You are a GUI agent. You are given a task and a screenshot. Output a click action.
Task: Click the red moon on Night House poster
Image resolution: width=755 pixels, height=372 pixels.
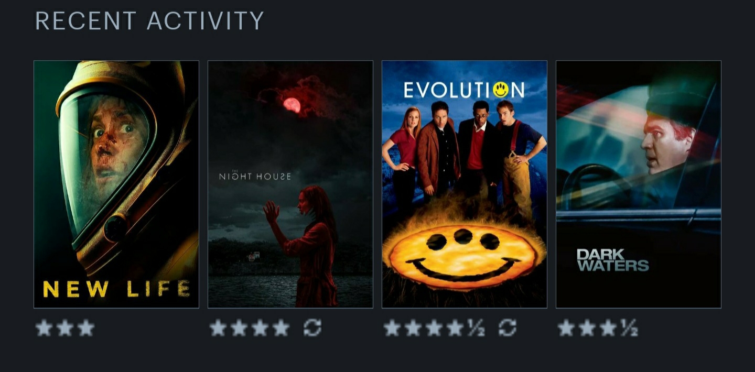[292, 105]
